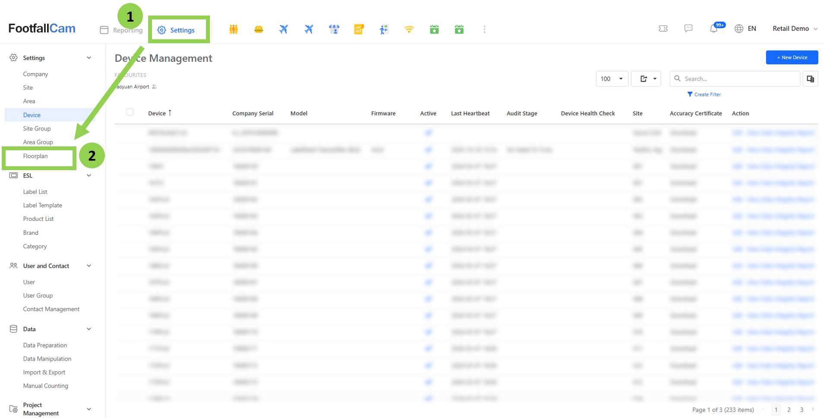
Task: Open the chat message icon
Action: tap(688, 28)
